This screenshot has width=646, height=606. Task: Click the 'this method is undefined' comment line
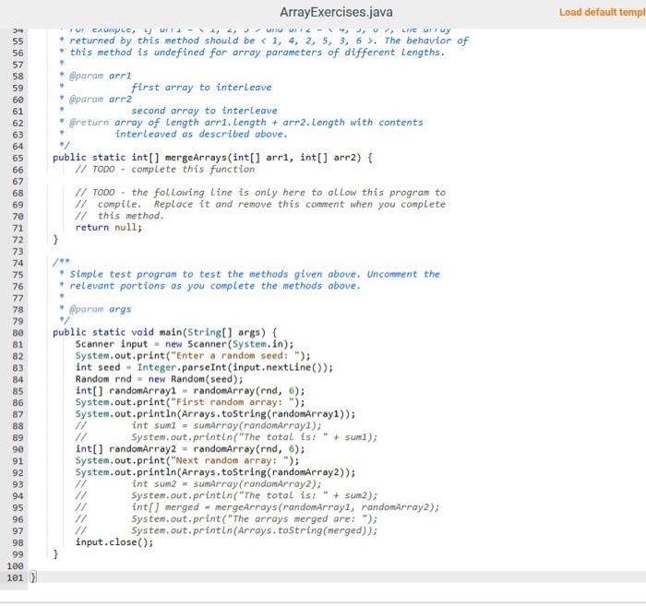(252, 53)
